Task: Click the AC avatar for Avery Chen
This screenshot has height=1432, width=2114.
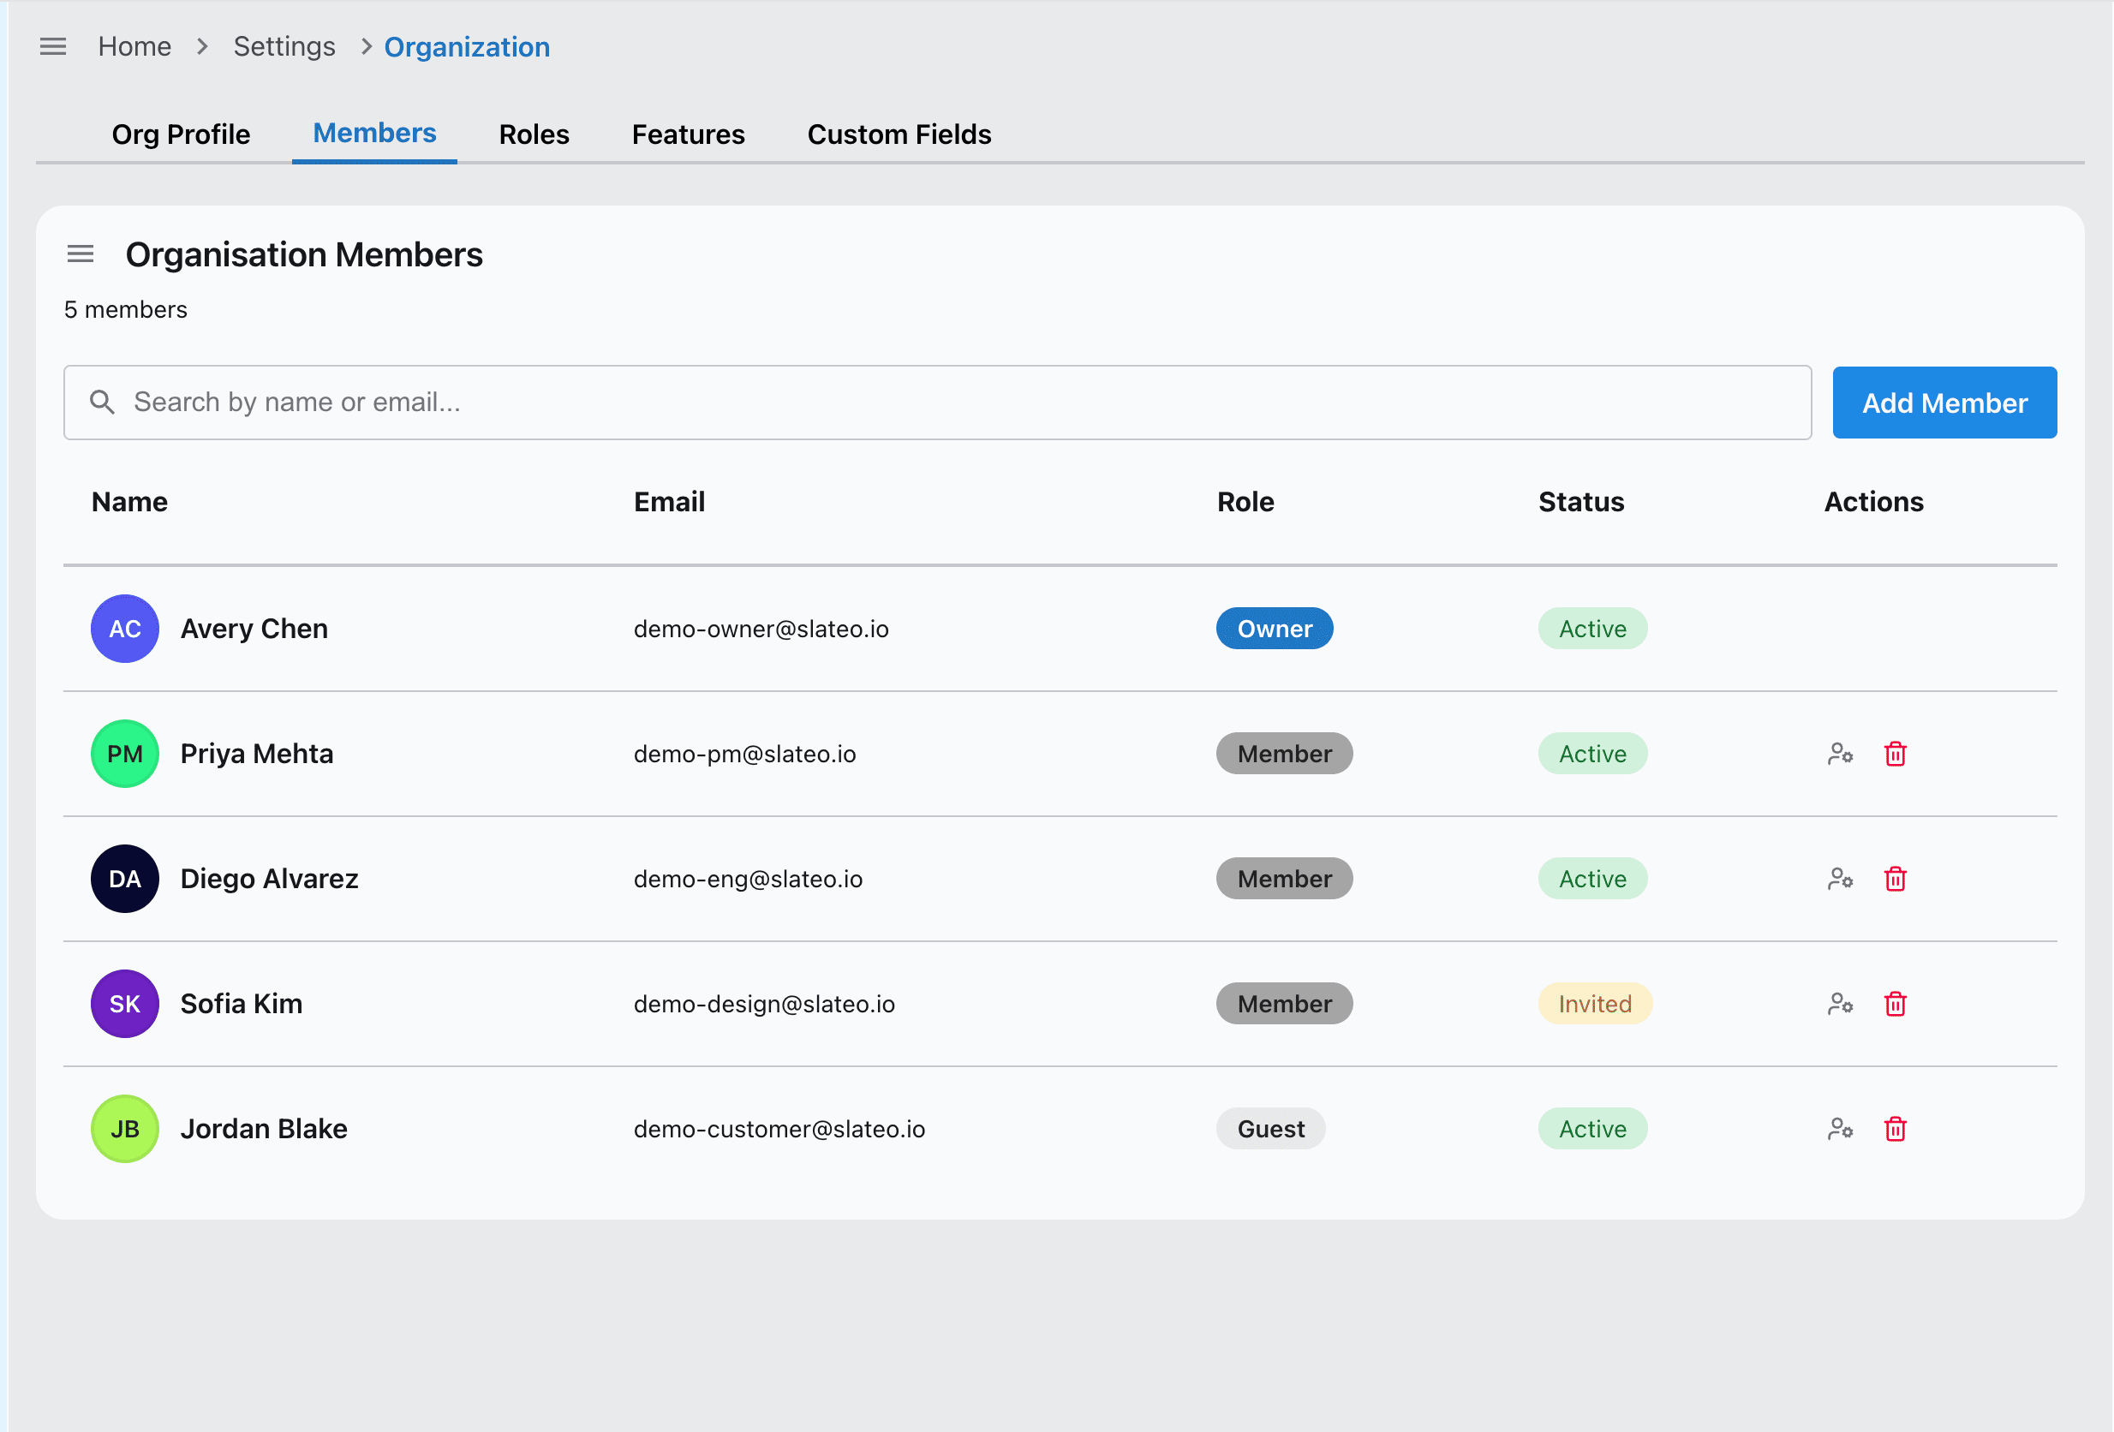Action: point(124,629)
